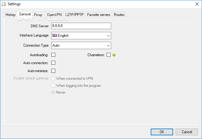
Task: Go to the OpenVPN tab
Action: (x=54, y=15)
